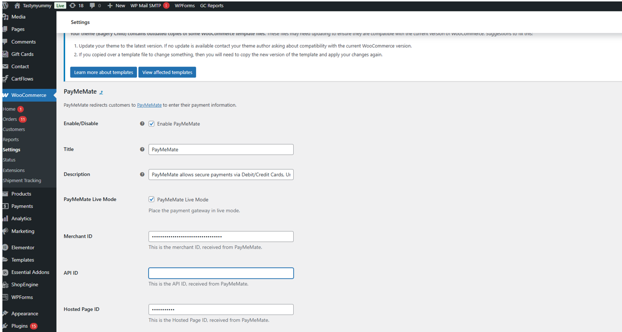This screenshot has width=622, height=332.
Task: Click the WordPress logo icon in admin bar
Action: coord(5,5)
